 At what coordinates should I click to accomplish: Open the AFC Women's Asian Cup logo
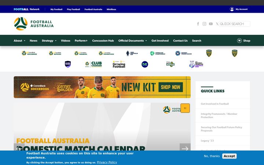coord(196,64)
